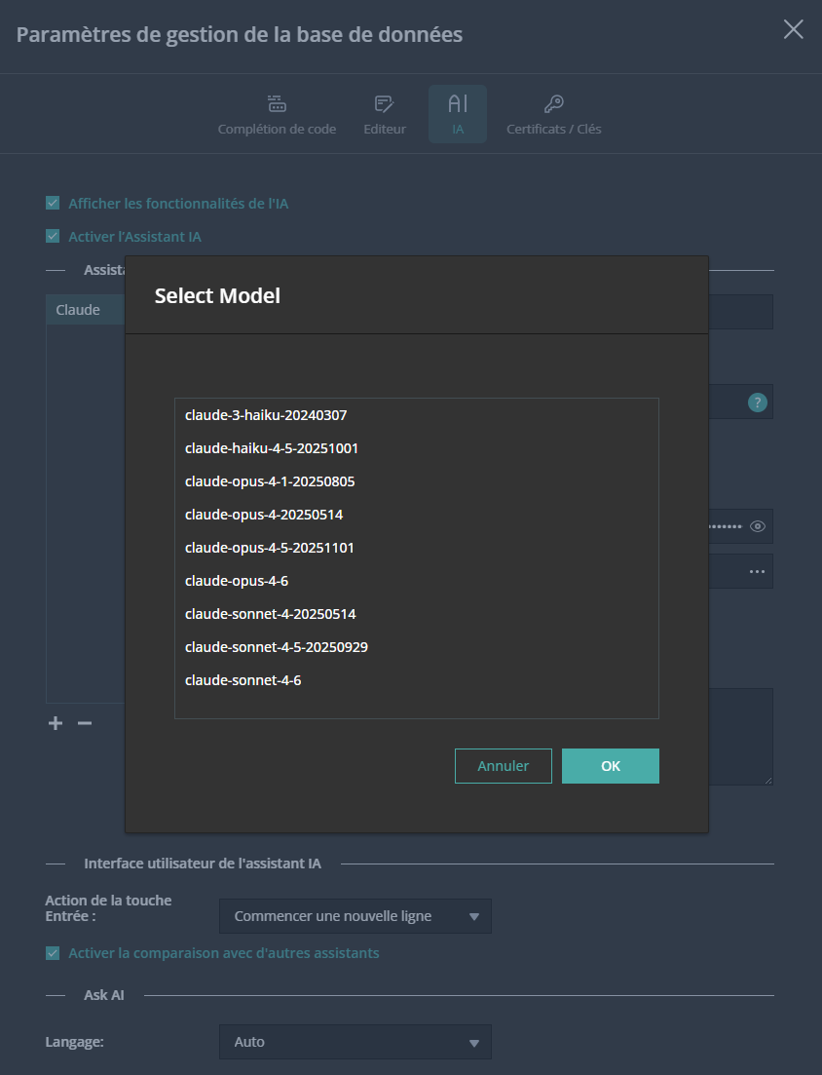The image size is (822, 1075).
Task: Click the plus icon to add assistant
Action: tap(56, 723)
